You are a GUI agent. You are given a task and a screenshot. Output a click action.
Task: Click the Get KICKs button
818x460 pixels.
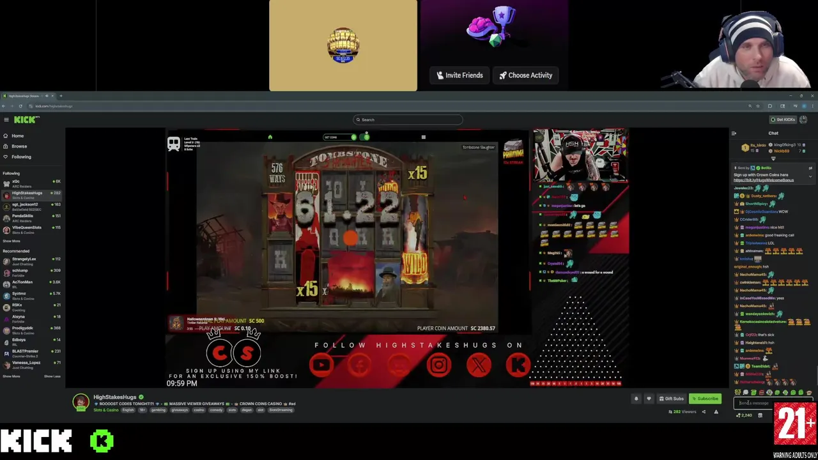783,119
